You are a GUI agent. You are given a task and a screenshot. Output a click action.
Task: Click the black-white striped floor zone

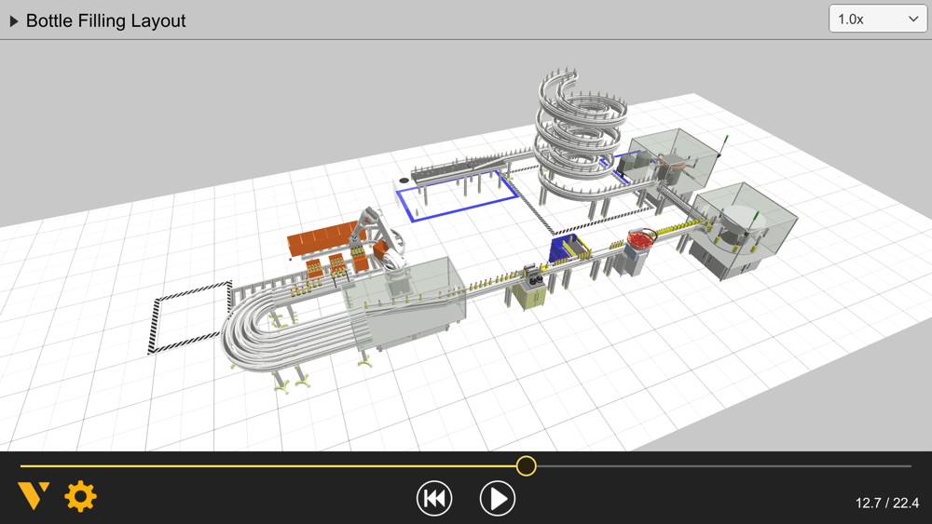(190, 317)
